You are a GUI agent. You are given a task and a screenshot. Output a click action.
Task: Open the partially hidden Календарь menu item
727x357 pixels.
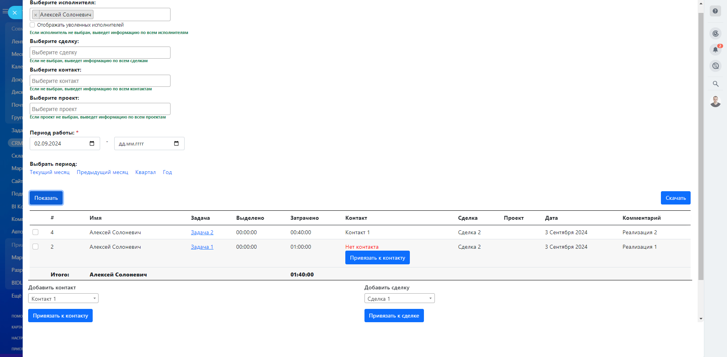coord(17,66)
